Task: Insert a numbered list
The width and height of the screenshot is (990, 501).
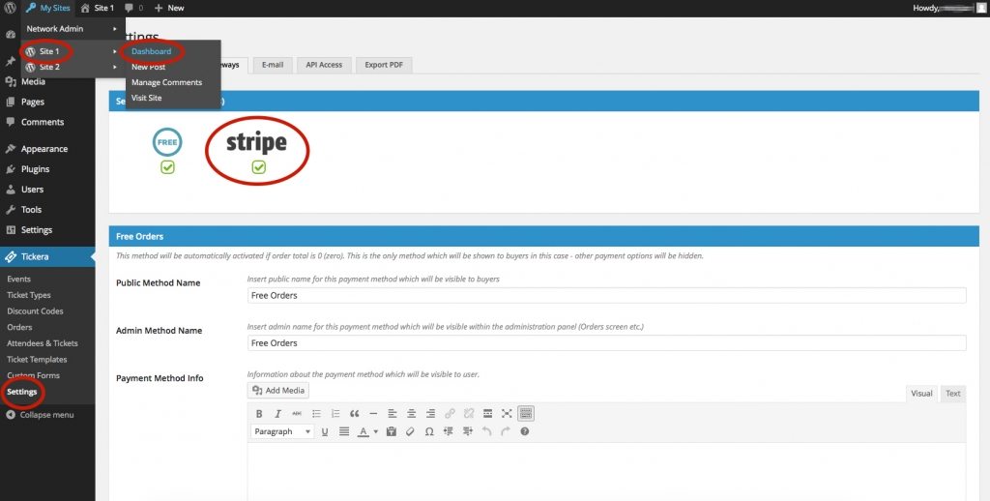Action: [335, 414]
